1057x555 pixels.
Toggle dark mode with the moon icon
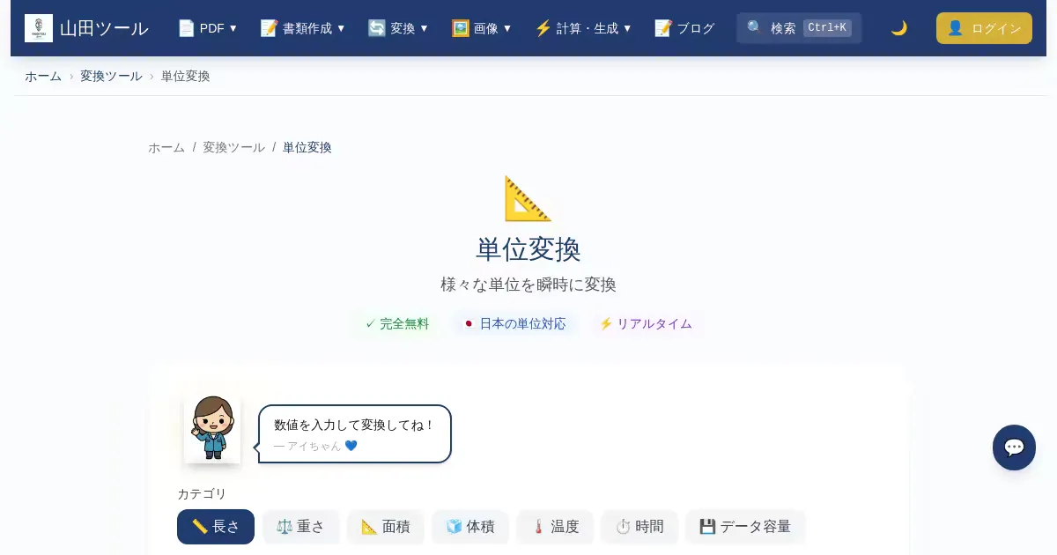[898, 28]
